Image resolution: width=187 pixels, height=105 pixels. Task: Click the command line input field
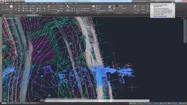tap(97, 101)
